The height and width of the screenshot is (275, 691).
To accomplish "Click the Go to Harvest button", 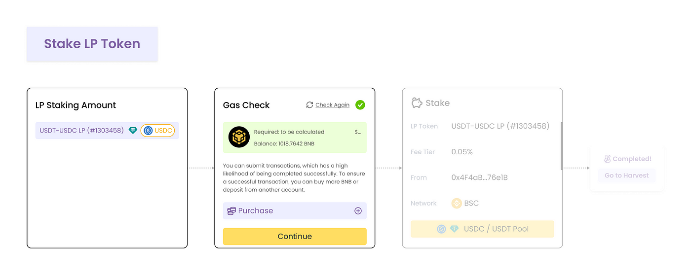I will pos(627,175).
